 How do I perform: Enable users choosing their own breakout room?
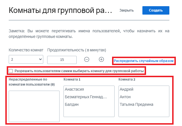tap(11, 71)
